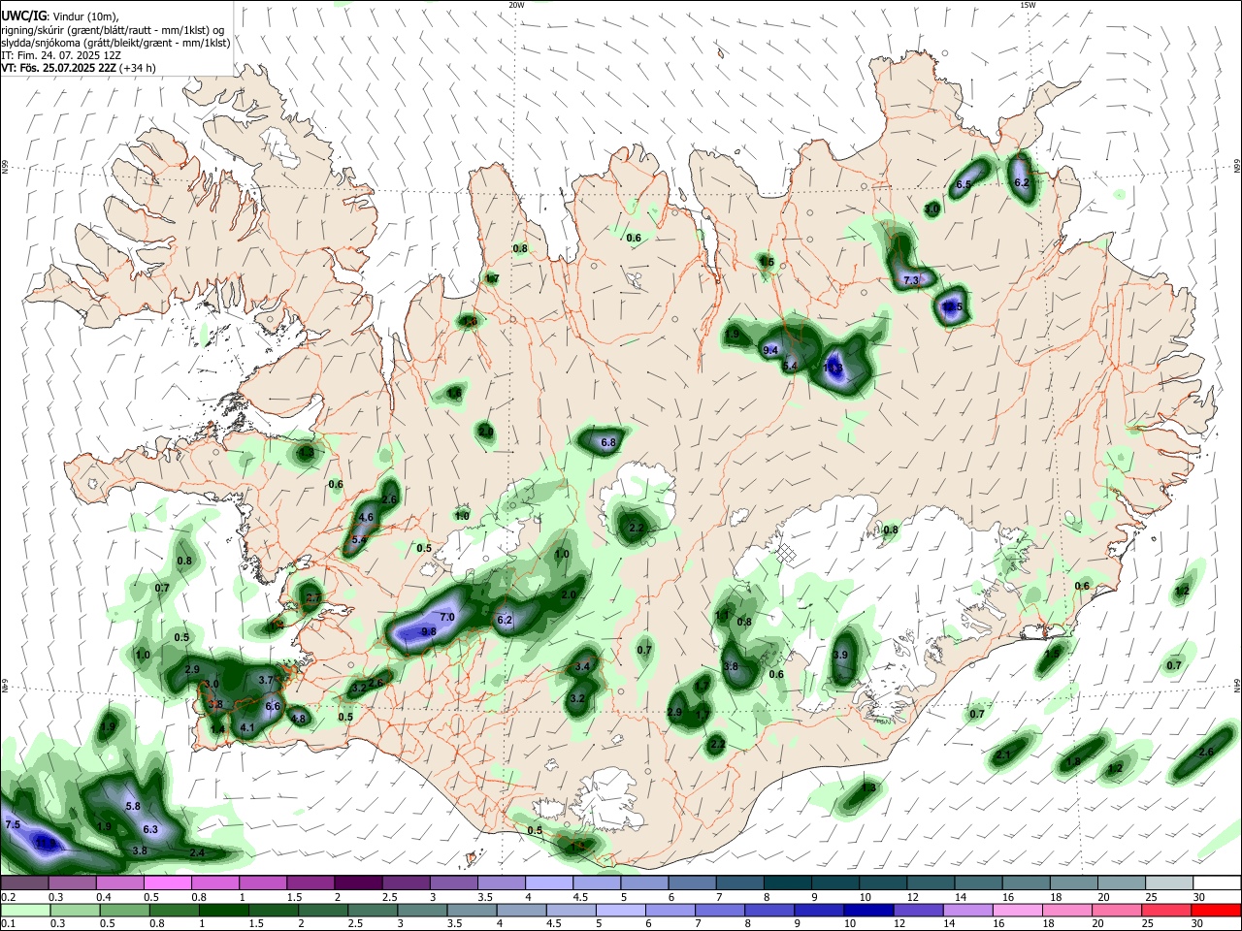Select the 3.4 precipitation value
The width and height of the screenshot is (1242, 931).
pyautogui.click(x=582, y=666)
